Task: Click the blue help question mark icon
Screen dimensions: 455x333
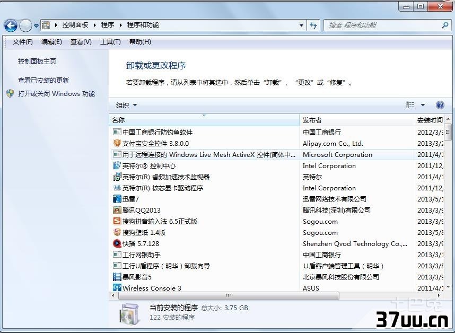Action: pyautogui.click(x=440, y=104)
